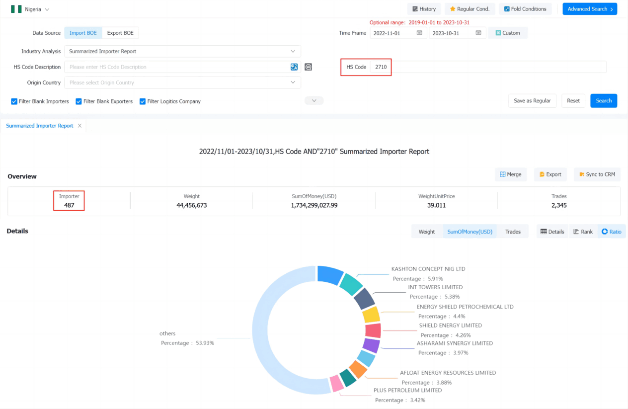
Task: Open Advanced Search
Action: (x=590, y=9)
